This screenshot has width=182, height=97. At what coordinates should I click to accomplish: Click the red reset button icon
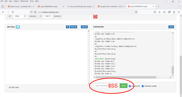point(95,16)
